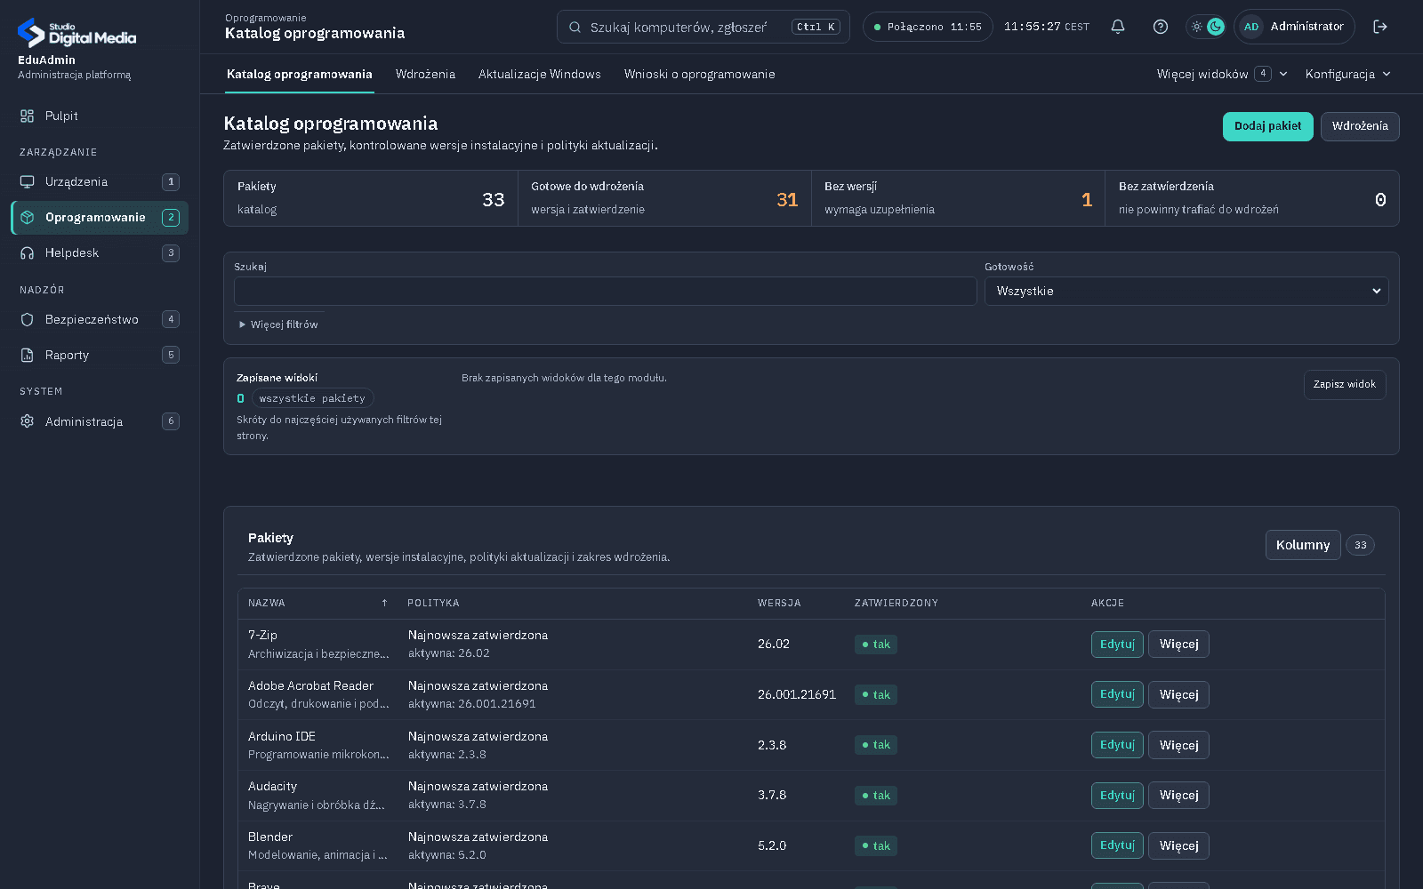Switch to Aktualizacje Windows tab
This screenshot has height=889, width=1423.
(x=540, y=74)
